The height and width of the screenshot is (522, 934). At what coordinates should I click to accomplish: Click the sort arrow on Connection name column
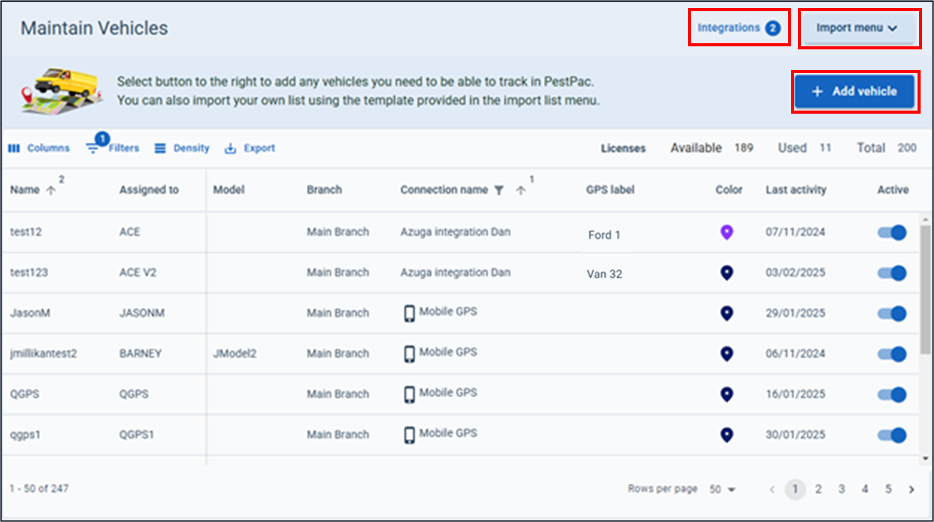(x=521, y=190)
